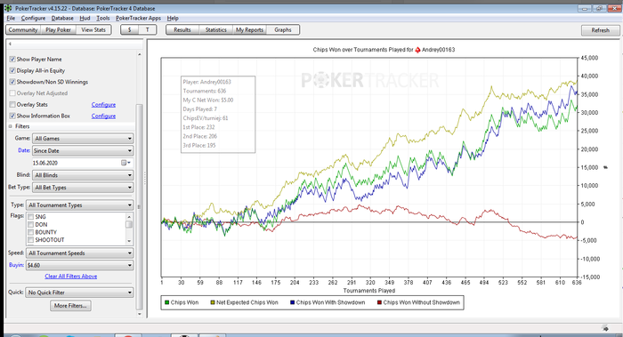623x337 pixels.
Task: Open the Database menu
Action: click(x=62, y=19)
